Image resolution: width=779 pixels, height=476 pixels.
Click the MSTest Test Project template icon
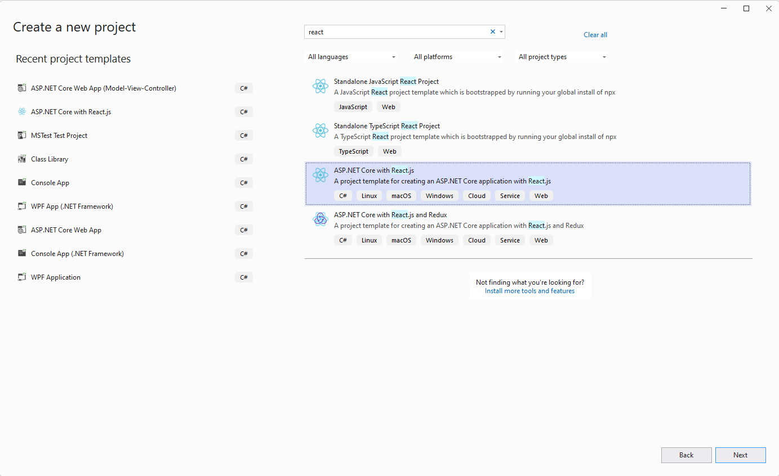21,135
